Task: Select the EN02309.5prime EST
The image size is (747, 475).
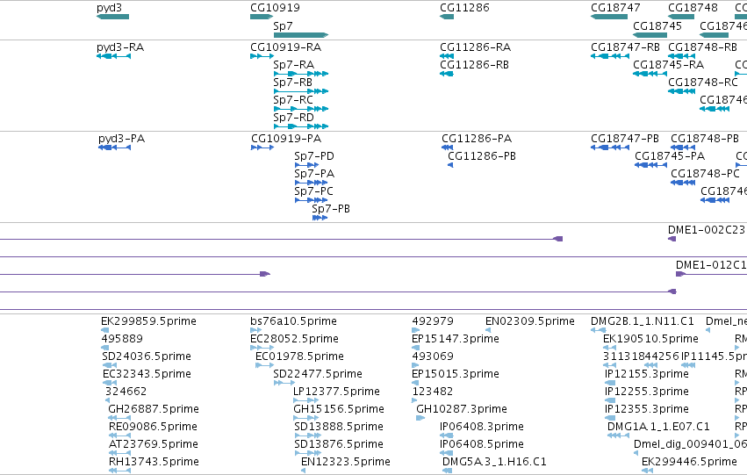Action: point(488,330)
